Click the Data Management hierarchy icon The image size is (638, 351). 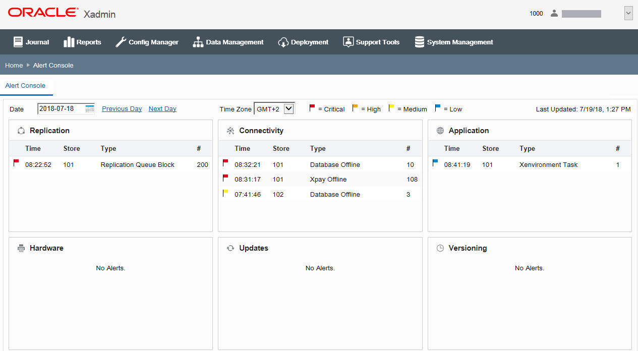(198, 42)
